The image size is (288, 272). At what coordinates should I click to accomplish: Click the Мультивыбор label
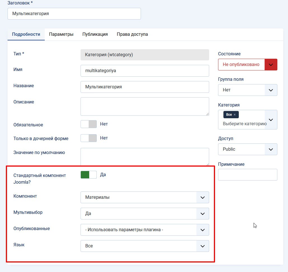coord(28,212)
